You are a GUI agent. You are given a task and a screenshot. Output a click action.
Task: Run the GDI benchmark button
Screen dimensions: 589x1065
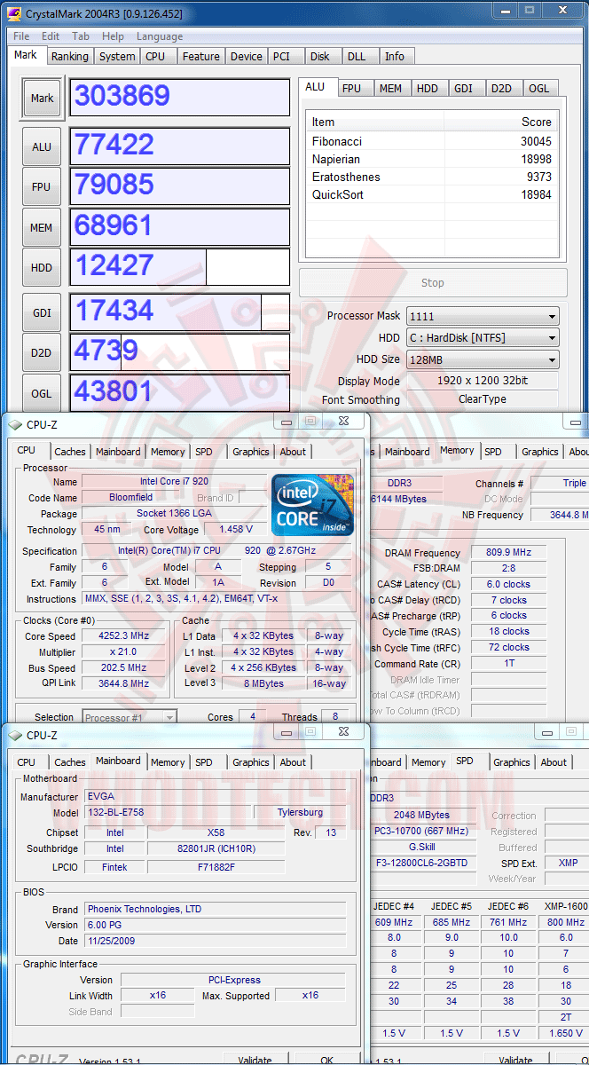(42, 312)
